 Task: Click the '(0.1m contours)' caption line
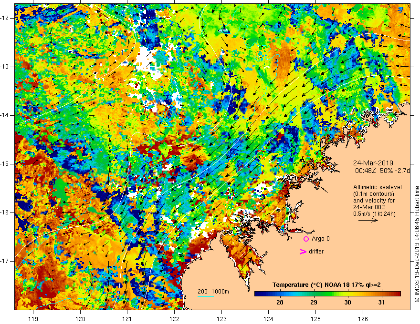point(374,194)
